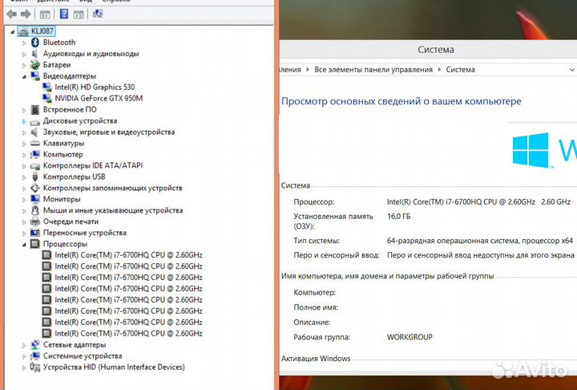Click the Back arrow in Device Manager toolbar
Screen dimensions: 577x390
pos(11,14)
